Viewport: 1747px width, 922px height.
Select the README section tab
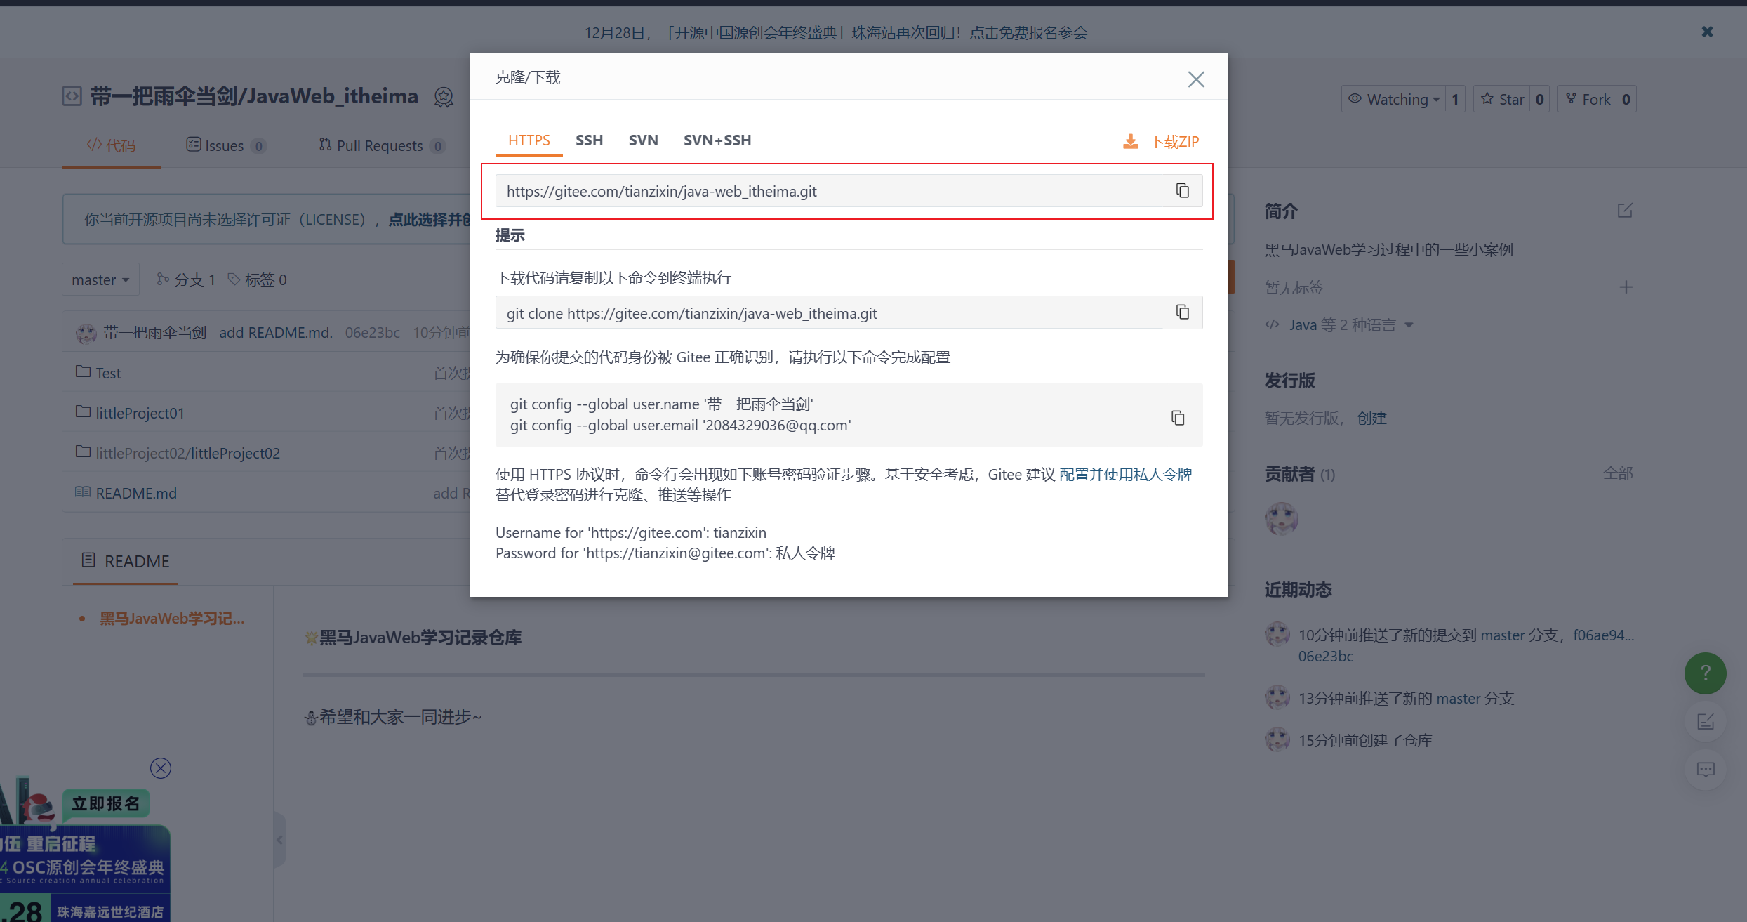pyautogui.click(x=126, y=561)
